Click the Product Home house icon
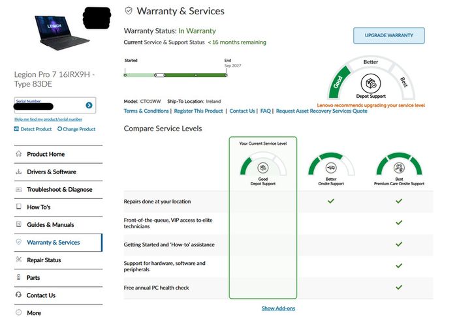The height and width of the screenshot is (317, 457). pyautogui.click(x=19, y=154)
